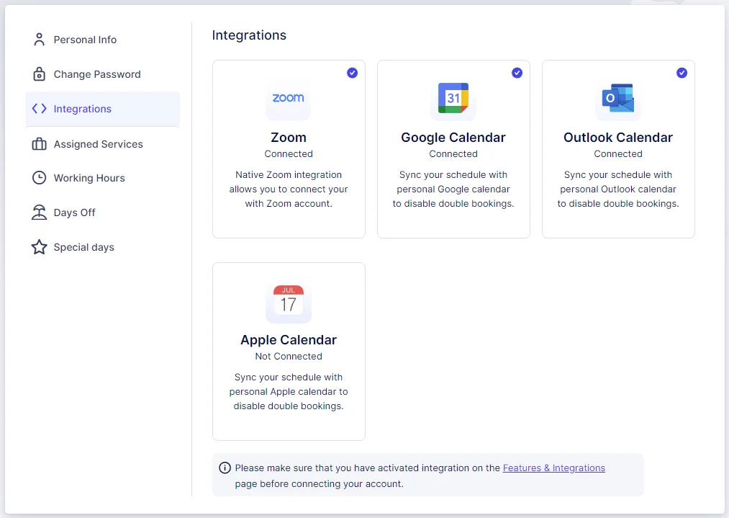Open Working Hours settings

[89, 178]
